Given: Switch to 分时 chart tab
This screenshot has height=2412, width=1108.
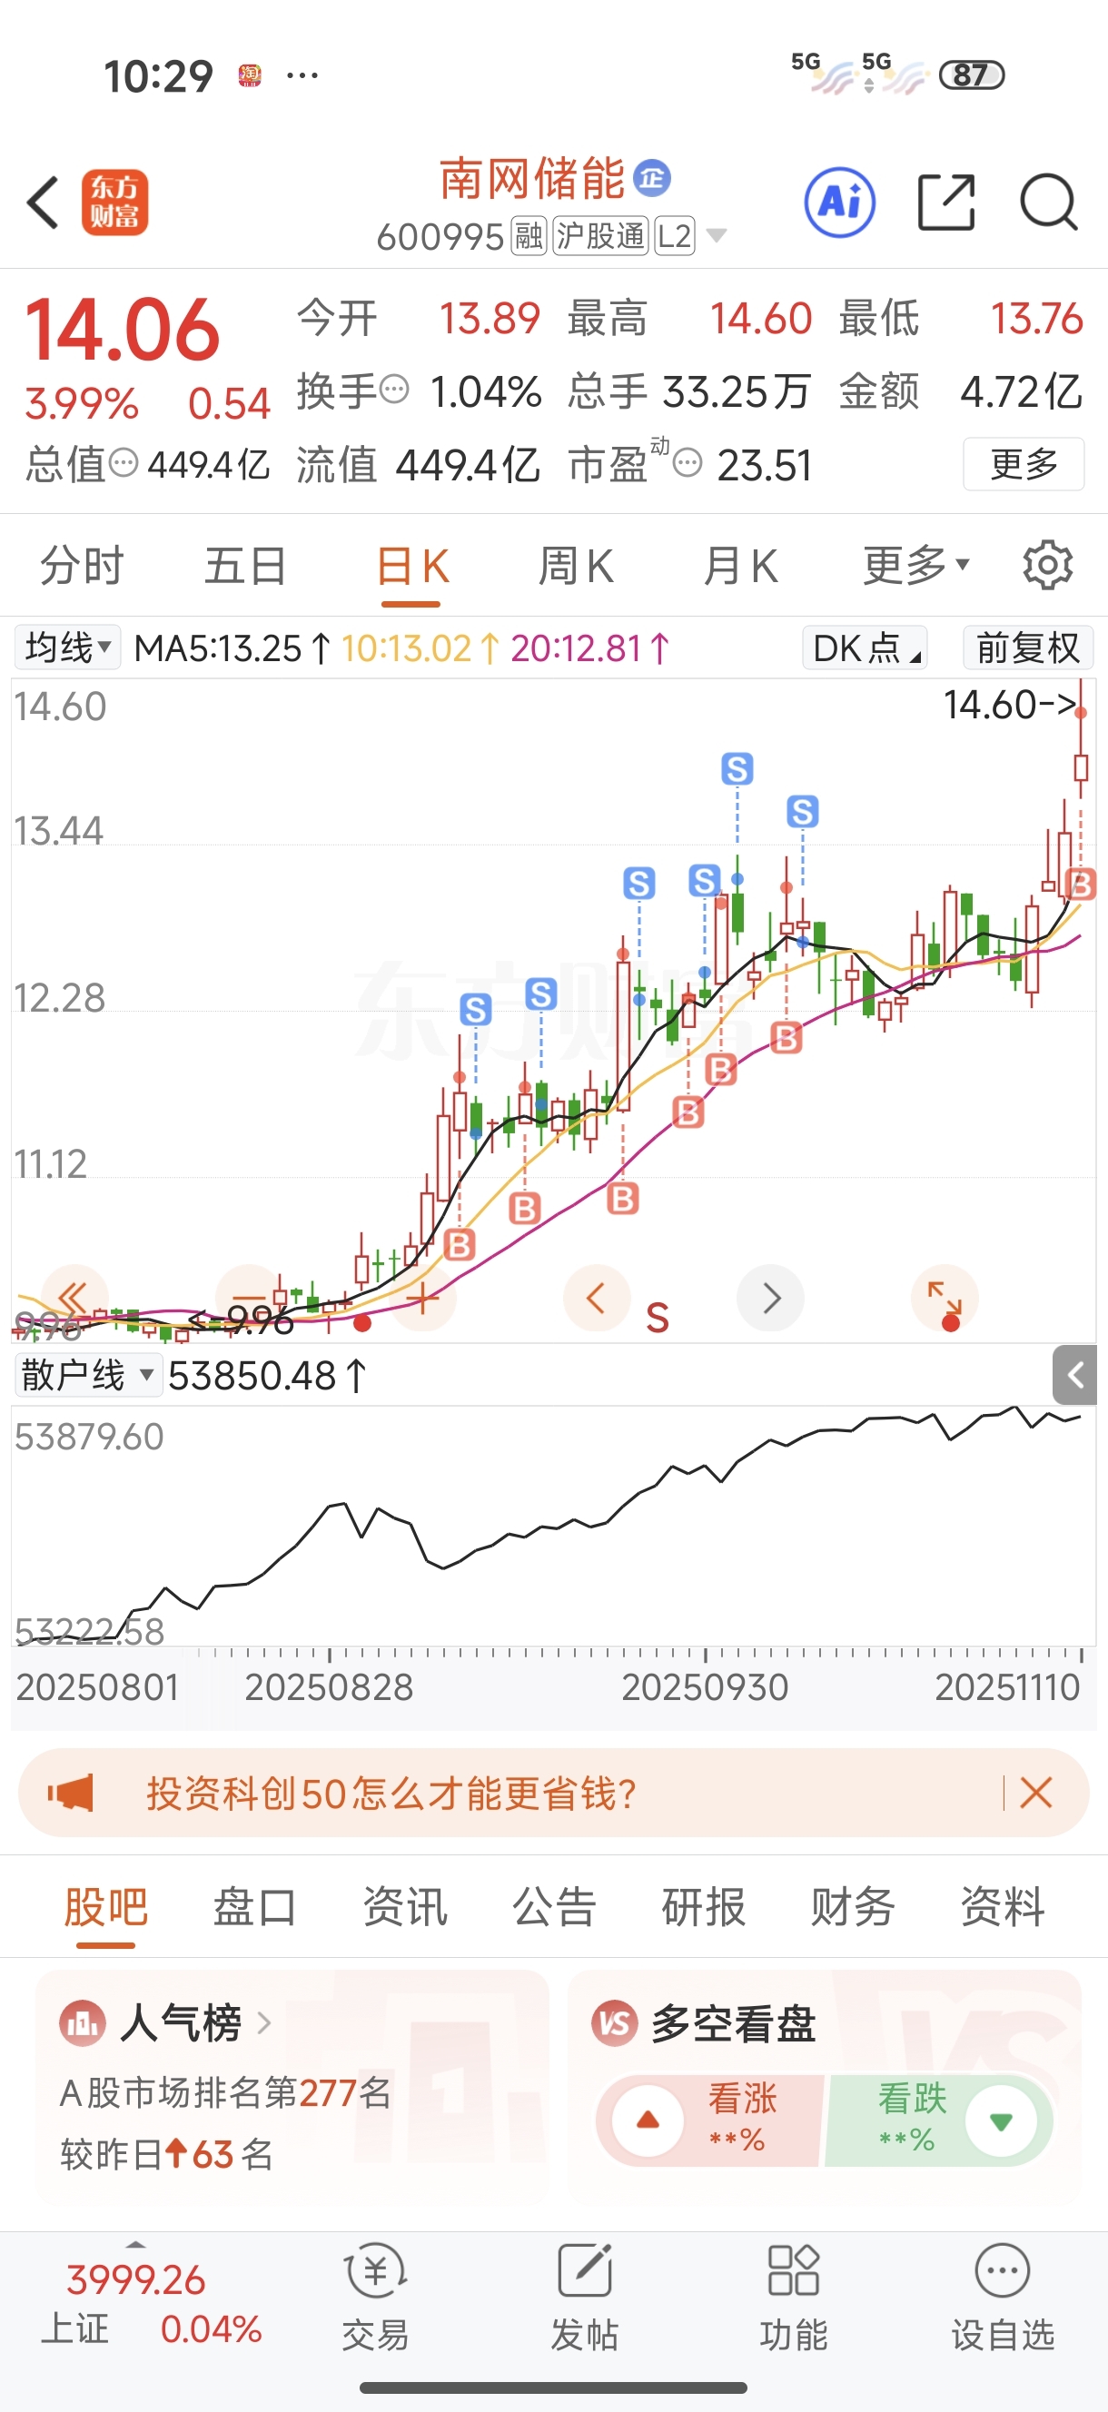Looking at the screenshot, I should point(82,566).
